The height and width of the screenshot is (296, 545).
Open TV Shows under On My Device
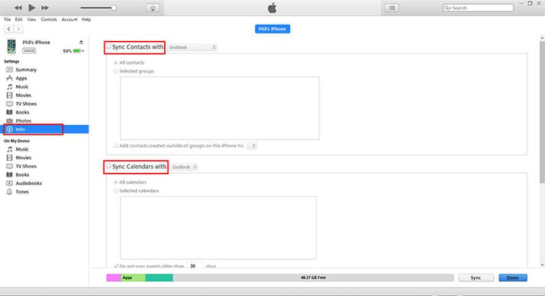click(x=26, y=166)
